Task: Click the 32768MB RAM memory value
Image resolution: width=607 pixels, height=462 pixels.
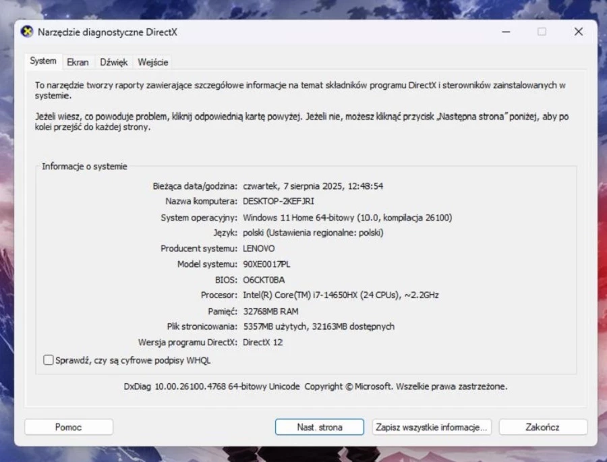Action: pyautogui.click(x=270, y=311)
